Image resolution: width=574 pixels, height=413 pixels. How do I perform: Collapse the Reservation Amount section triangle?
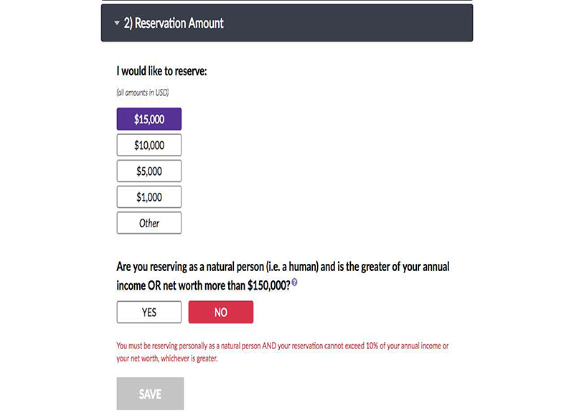[117, 24]
